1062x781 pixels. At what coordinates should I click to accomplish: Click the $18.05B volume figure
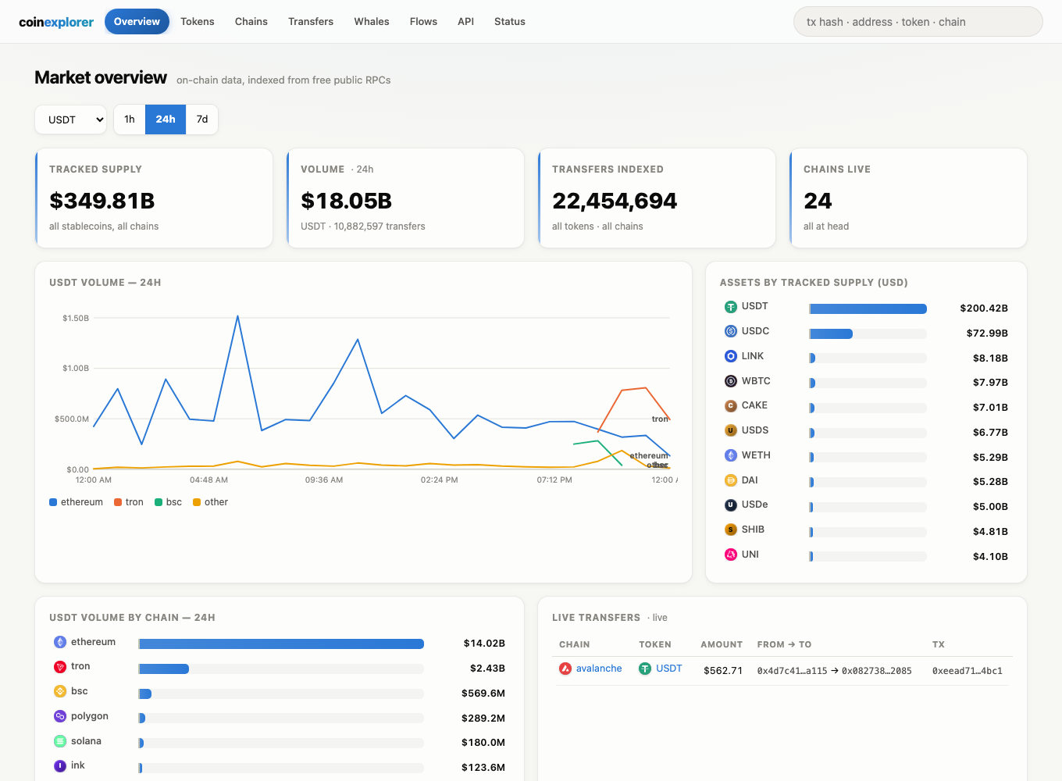(347, 201)
